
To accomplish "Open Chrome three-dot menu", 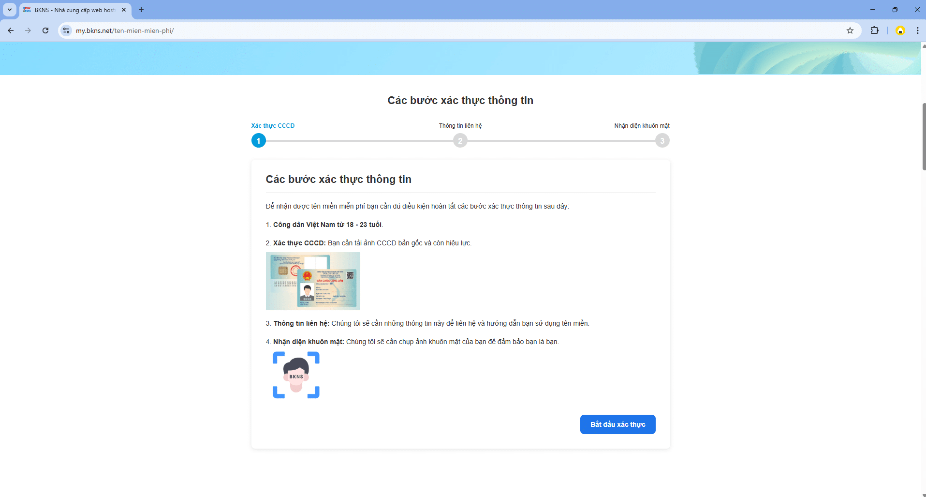I will click(x=917, y=30).
